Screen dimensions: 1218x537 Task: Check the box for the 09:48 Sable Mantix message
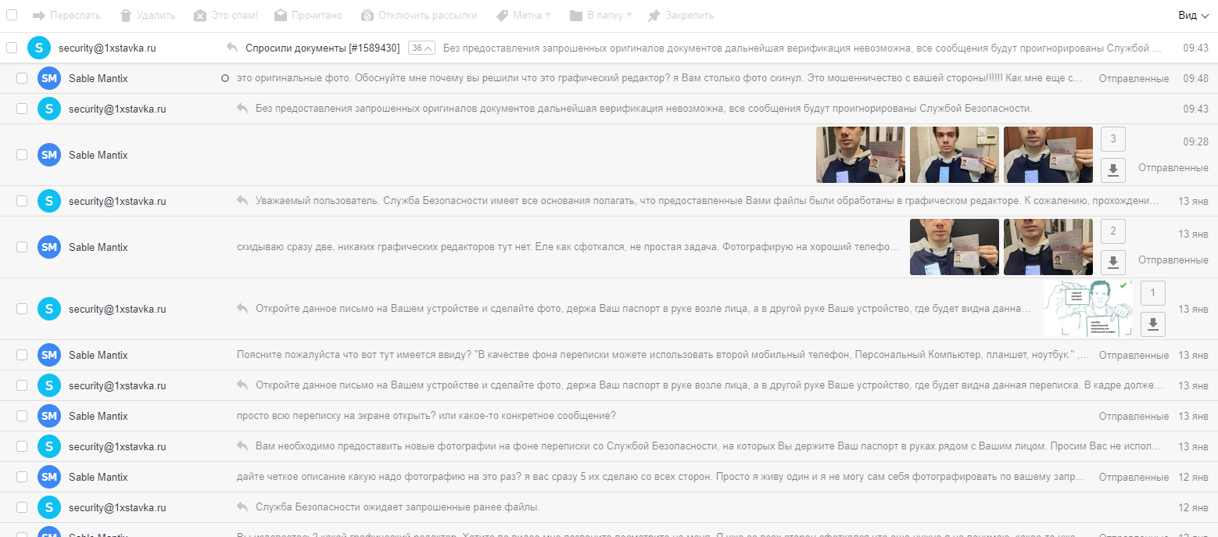[x=22, y=78]
